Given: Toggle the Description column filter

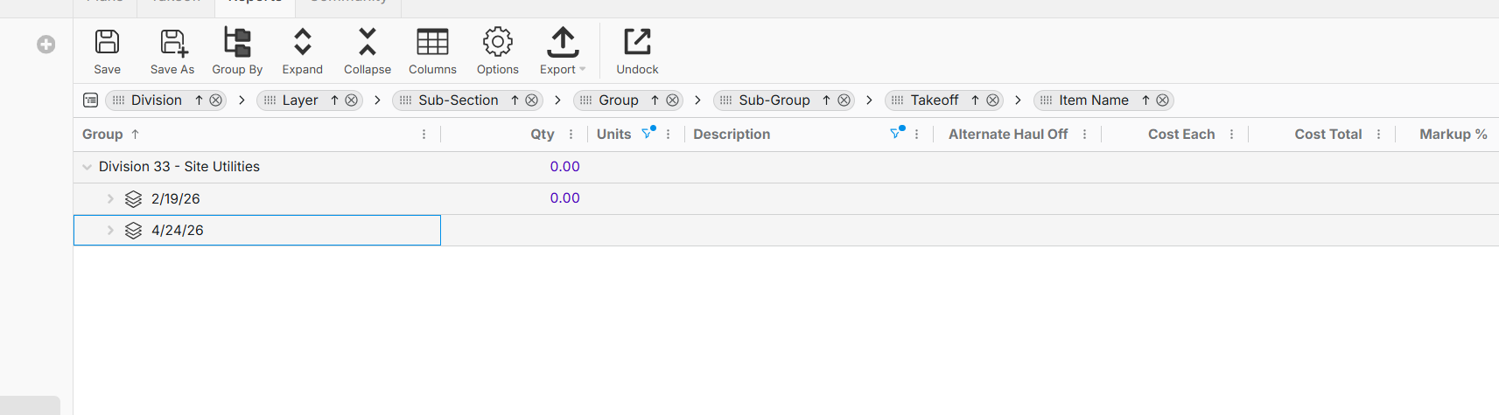Looking at the screenshot, I should (x=896, y=134).
